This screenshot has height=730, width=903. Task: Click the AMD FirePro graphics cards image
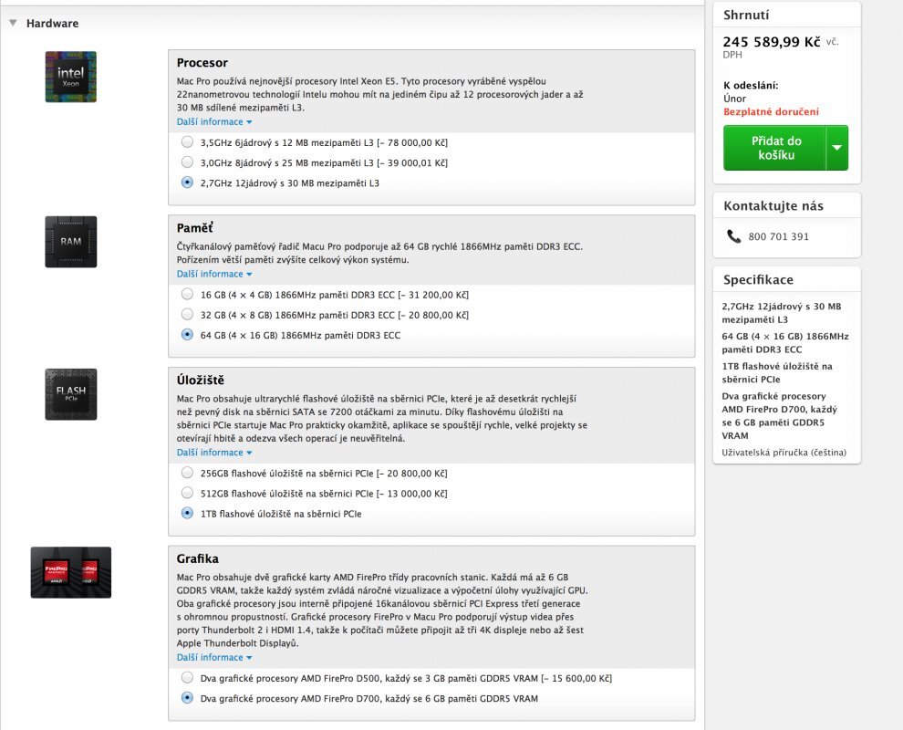[70, 572]
